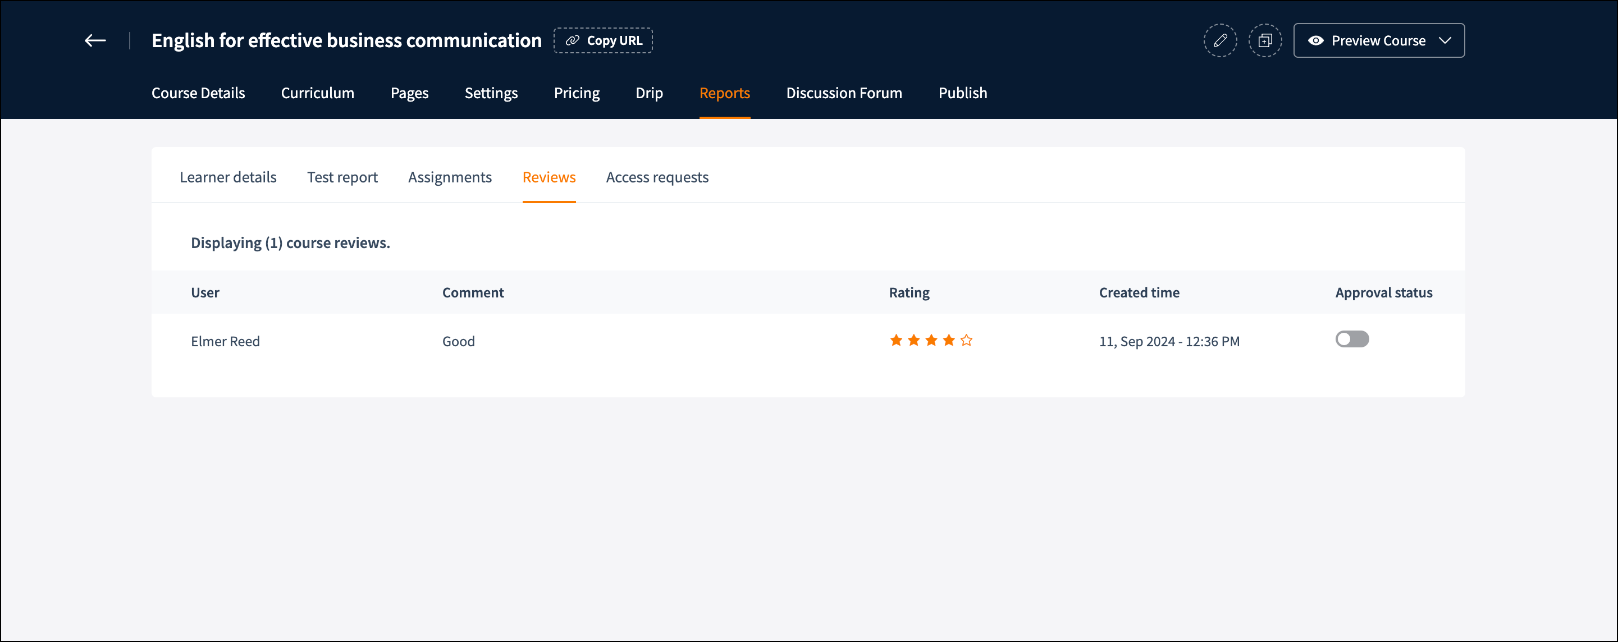The image size is (1618, 642).
Task: Expand the Preview Course dropdown chevron
Action: tap(1445, 41)
